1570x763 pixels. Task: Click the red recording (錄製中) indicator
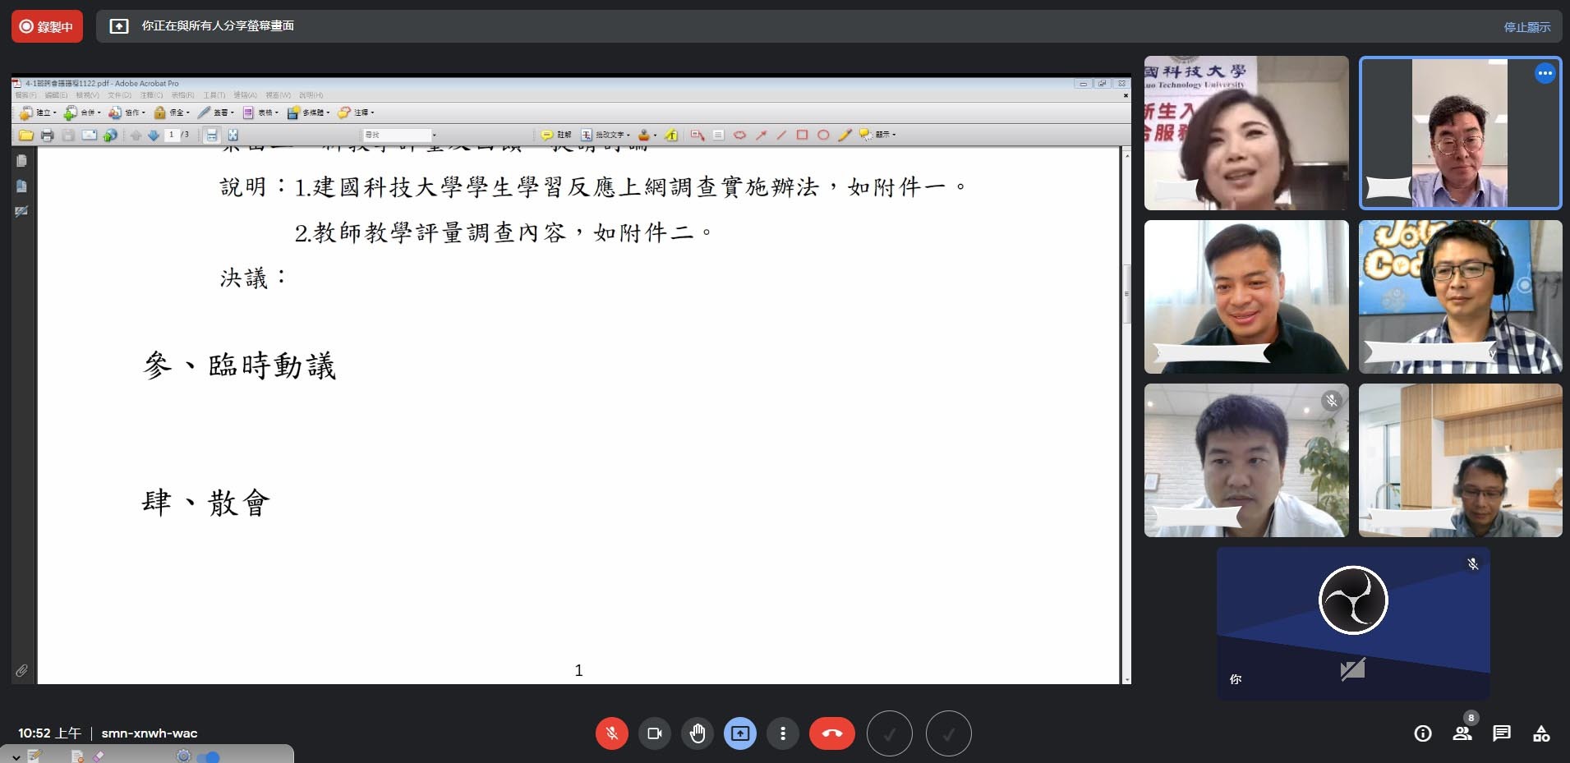pyautogui.click(x=47, y=26)
